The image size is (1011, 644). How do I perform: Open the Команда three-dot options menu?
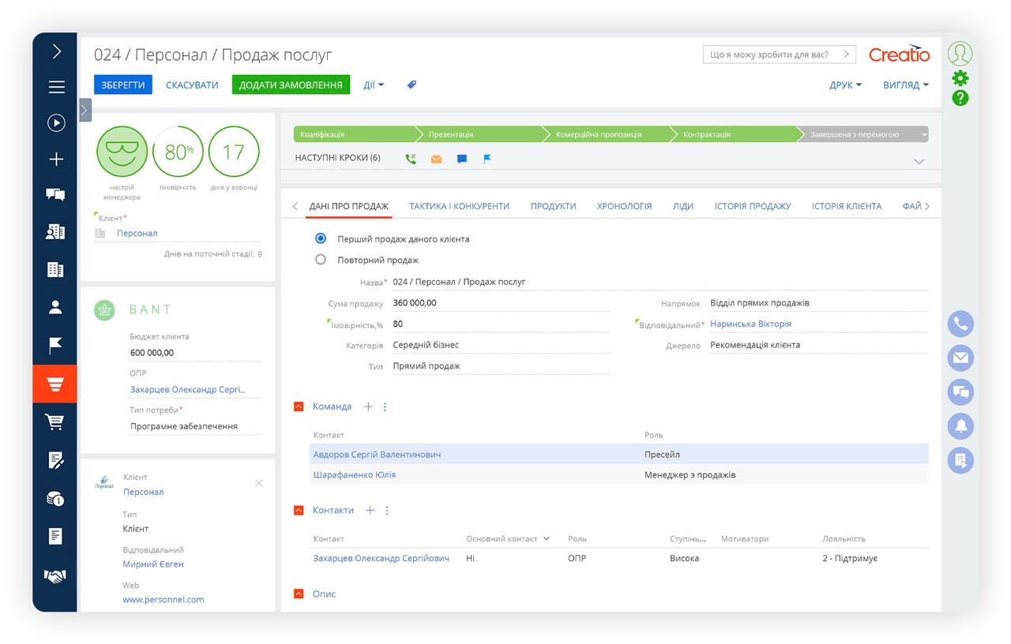(385, 406)
